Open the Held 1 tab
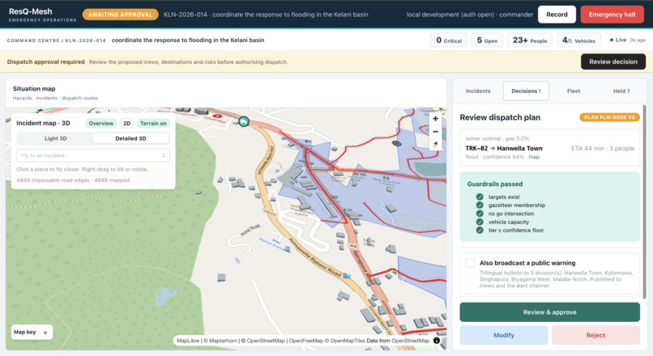 coord(621,91)
